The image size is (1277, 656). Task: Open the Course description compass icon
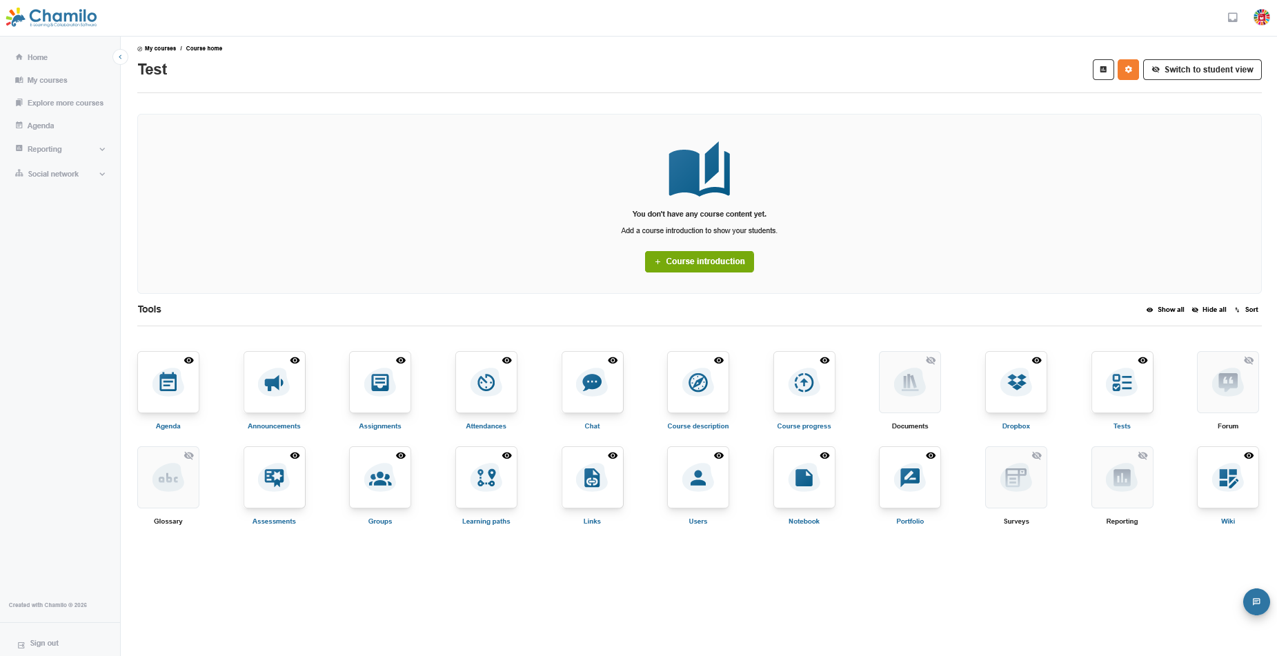[x=698, y=382]
